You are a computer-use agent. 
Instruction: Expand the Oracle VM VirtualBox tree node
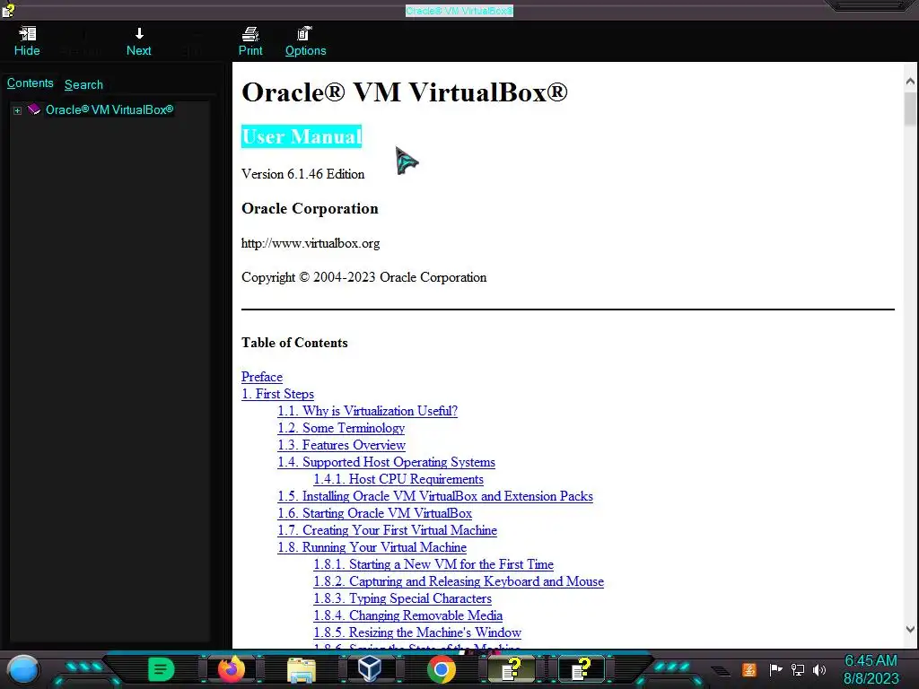[x=18, y=110]
